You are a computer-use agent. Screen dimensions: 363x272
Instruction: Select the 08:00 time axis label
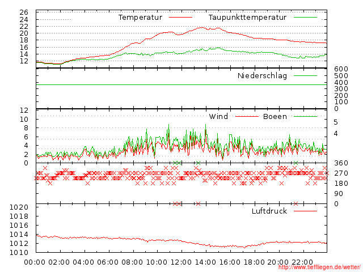click(x=132, y=262)
